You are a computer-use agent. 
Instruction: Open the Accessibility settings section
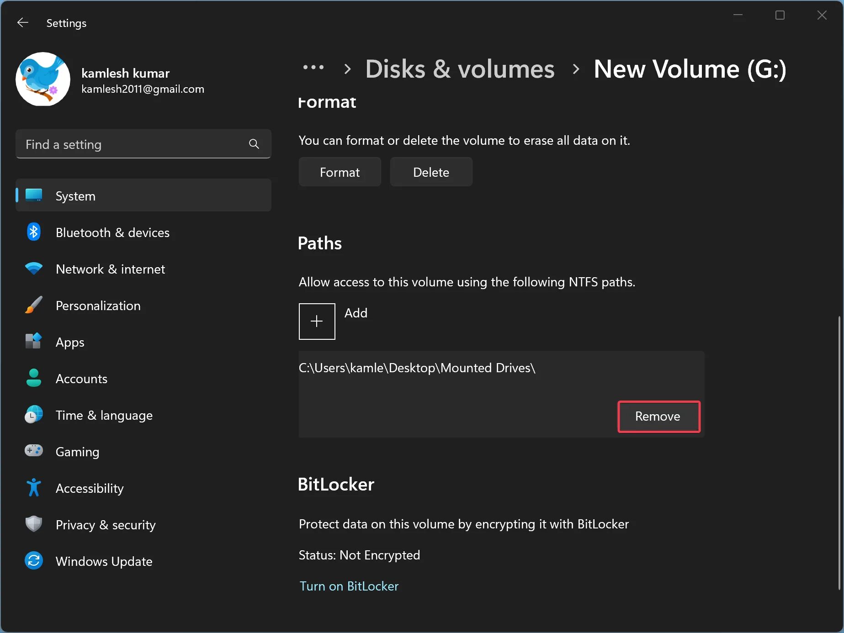tap(90, 488)
